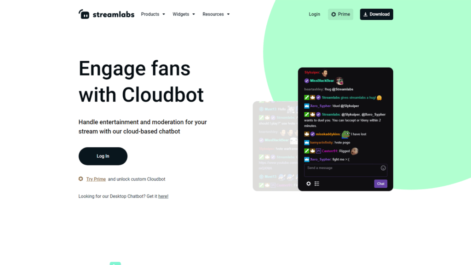
Task: Click the Streamlabs logo icon
Action: click(x=84, y=14)
